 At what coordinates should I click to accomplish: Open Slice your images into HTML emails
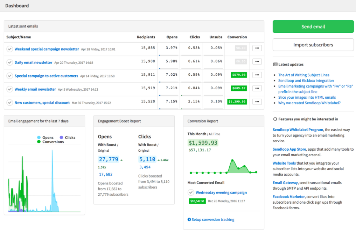[x=307, y=97]
